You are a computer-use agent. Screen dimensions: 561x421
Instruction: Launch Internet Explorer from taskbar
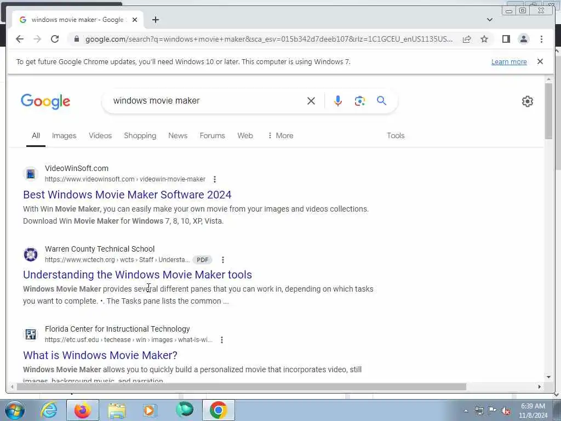49,410
